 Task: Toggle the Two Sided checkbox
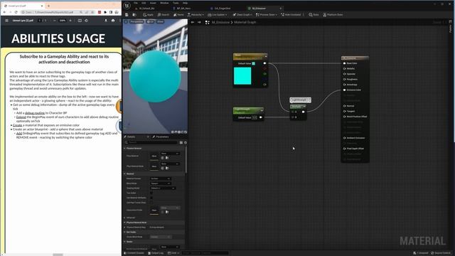pyautogui.click(x=151, y=193)
